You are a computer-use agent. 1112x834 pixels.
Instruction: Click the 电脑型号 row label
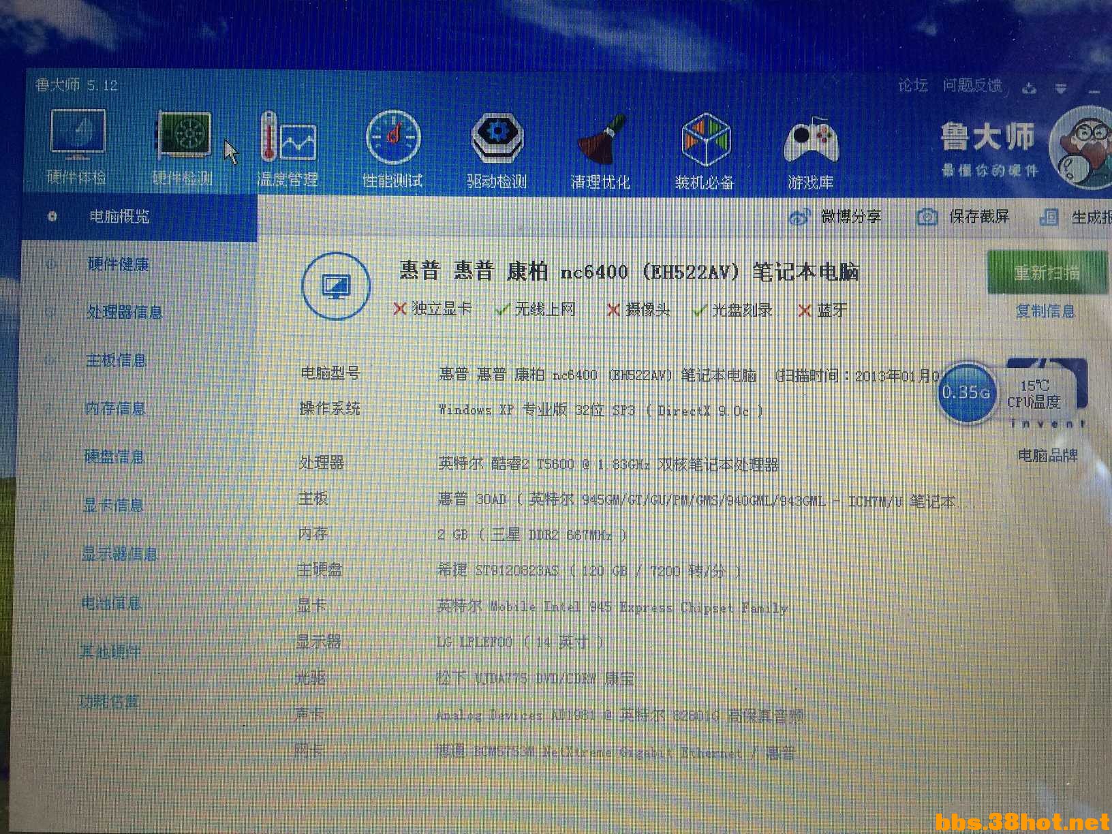(x=330, y=373)
